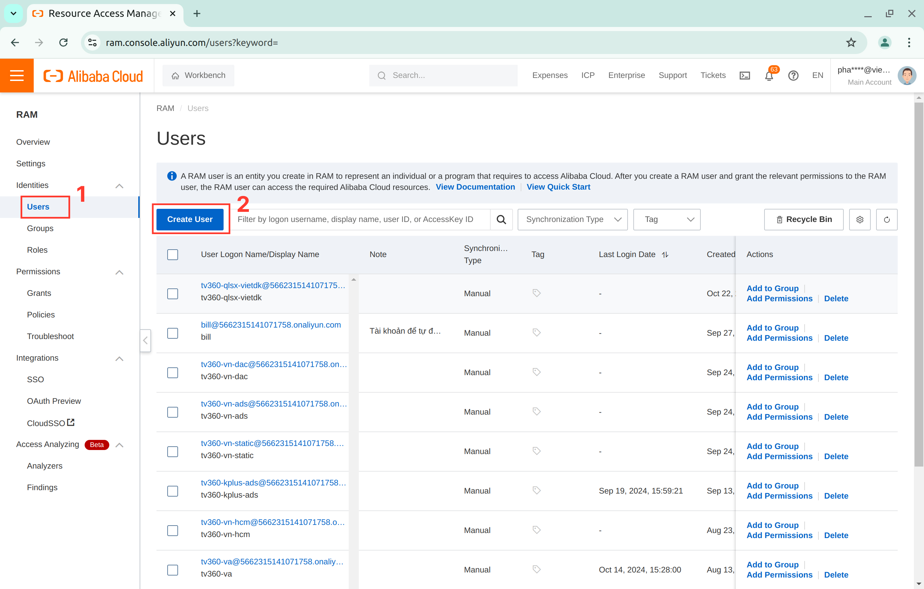Open View Quick Start link

pyautogui.click(x=558, y=187)
